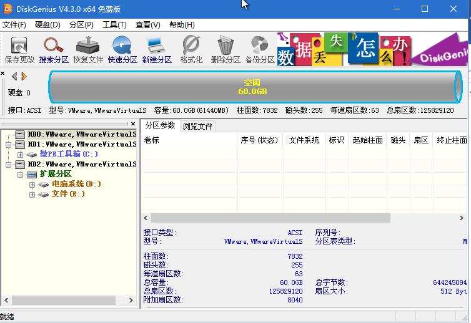Click the 微PE工具箱 volume icon

(31, 155)
